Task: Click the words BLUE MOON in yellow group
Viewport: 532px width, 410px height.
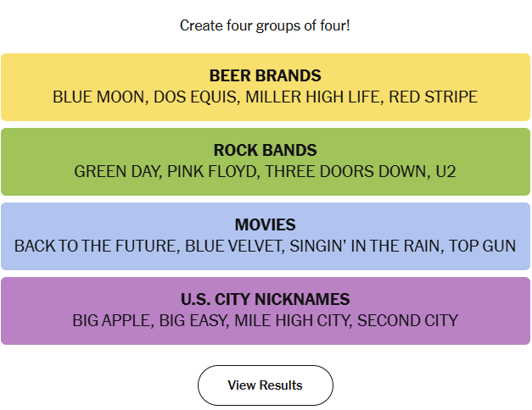Action: click(x=99, y=97)
